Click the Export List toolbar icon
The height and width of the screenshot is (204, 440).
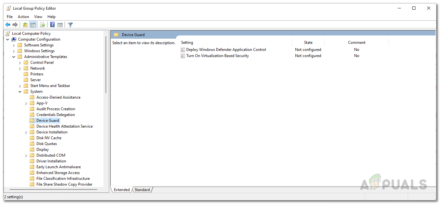coord(42,24)
